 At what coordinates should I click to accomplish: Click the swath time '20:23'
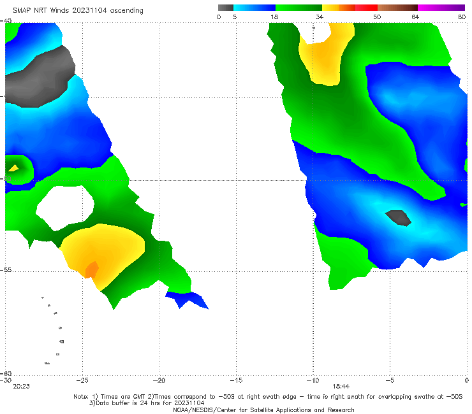21,387
